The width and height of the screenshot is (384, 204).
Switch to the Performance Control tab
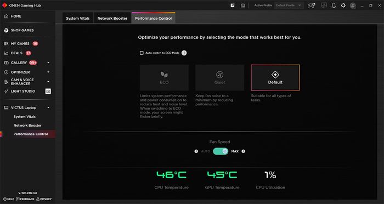coord(153,18)
